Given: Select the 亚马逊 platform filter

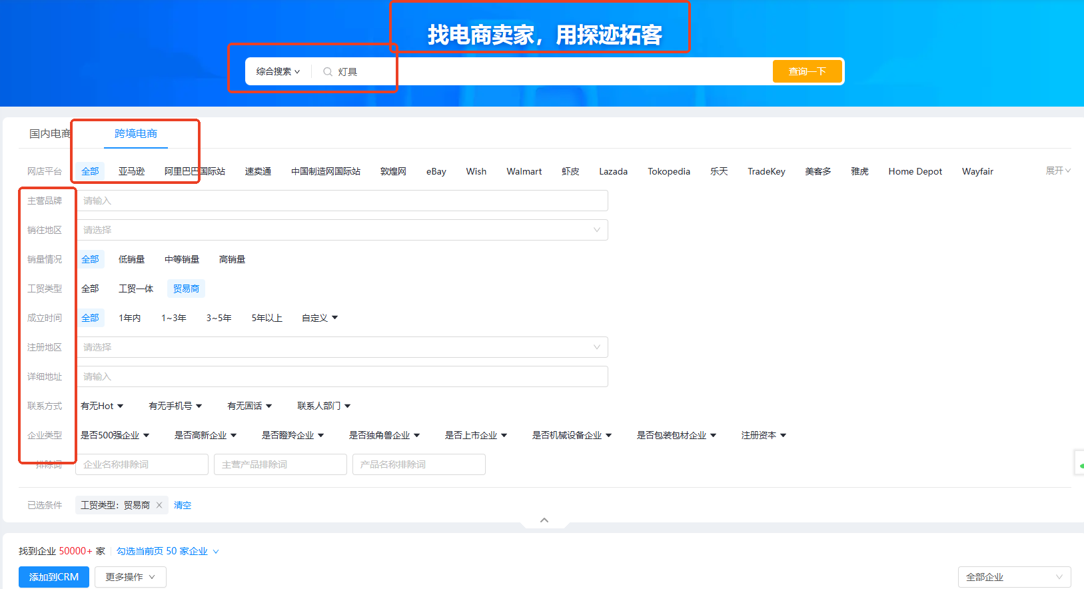Looking at the screenshot, I should [x=131, y=171].
